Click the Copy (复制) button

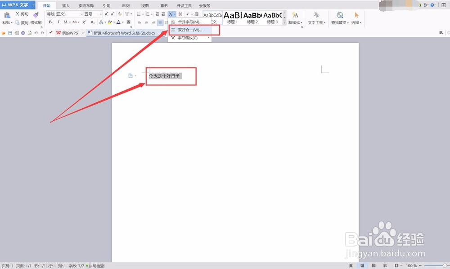tap(22, 22)
